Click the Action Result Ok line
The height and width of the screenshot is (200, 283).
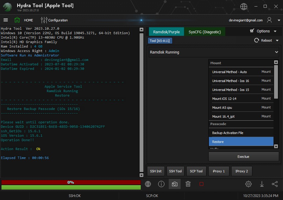coord(21,149)
